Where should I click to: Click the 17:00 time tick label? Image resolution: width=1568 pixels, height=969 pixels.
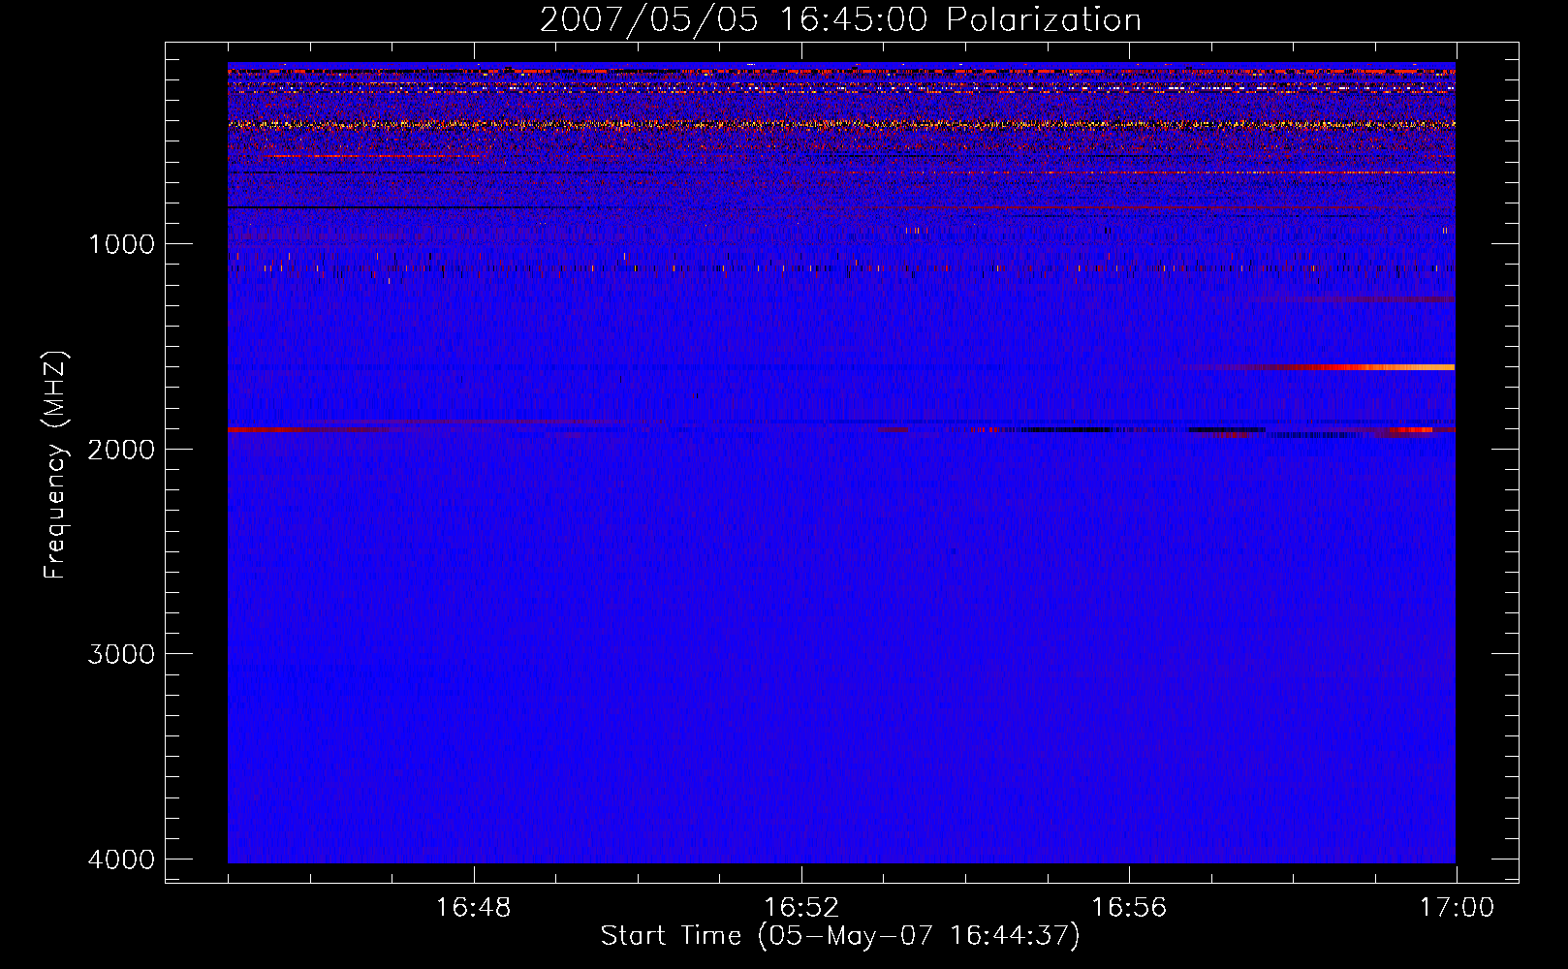click(x=1457, y=908)
